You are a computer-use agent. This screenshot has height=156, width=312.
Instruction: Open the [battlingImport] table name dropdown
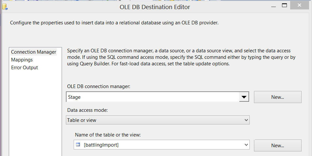click(162, 145)
